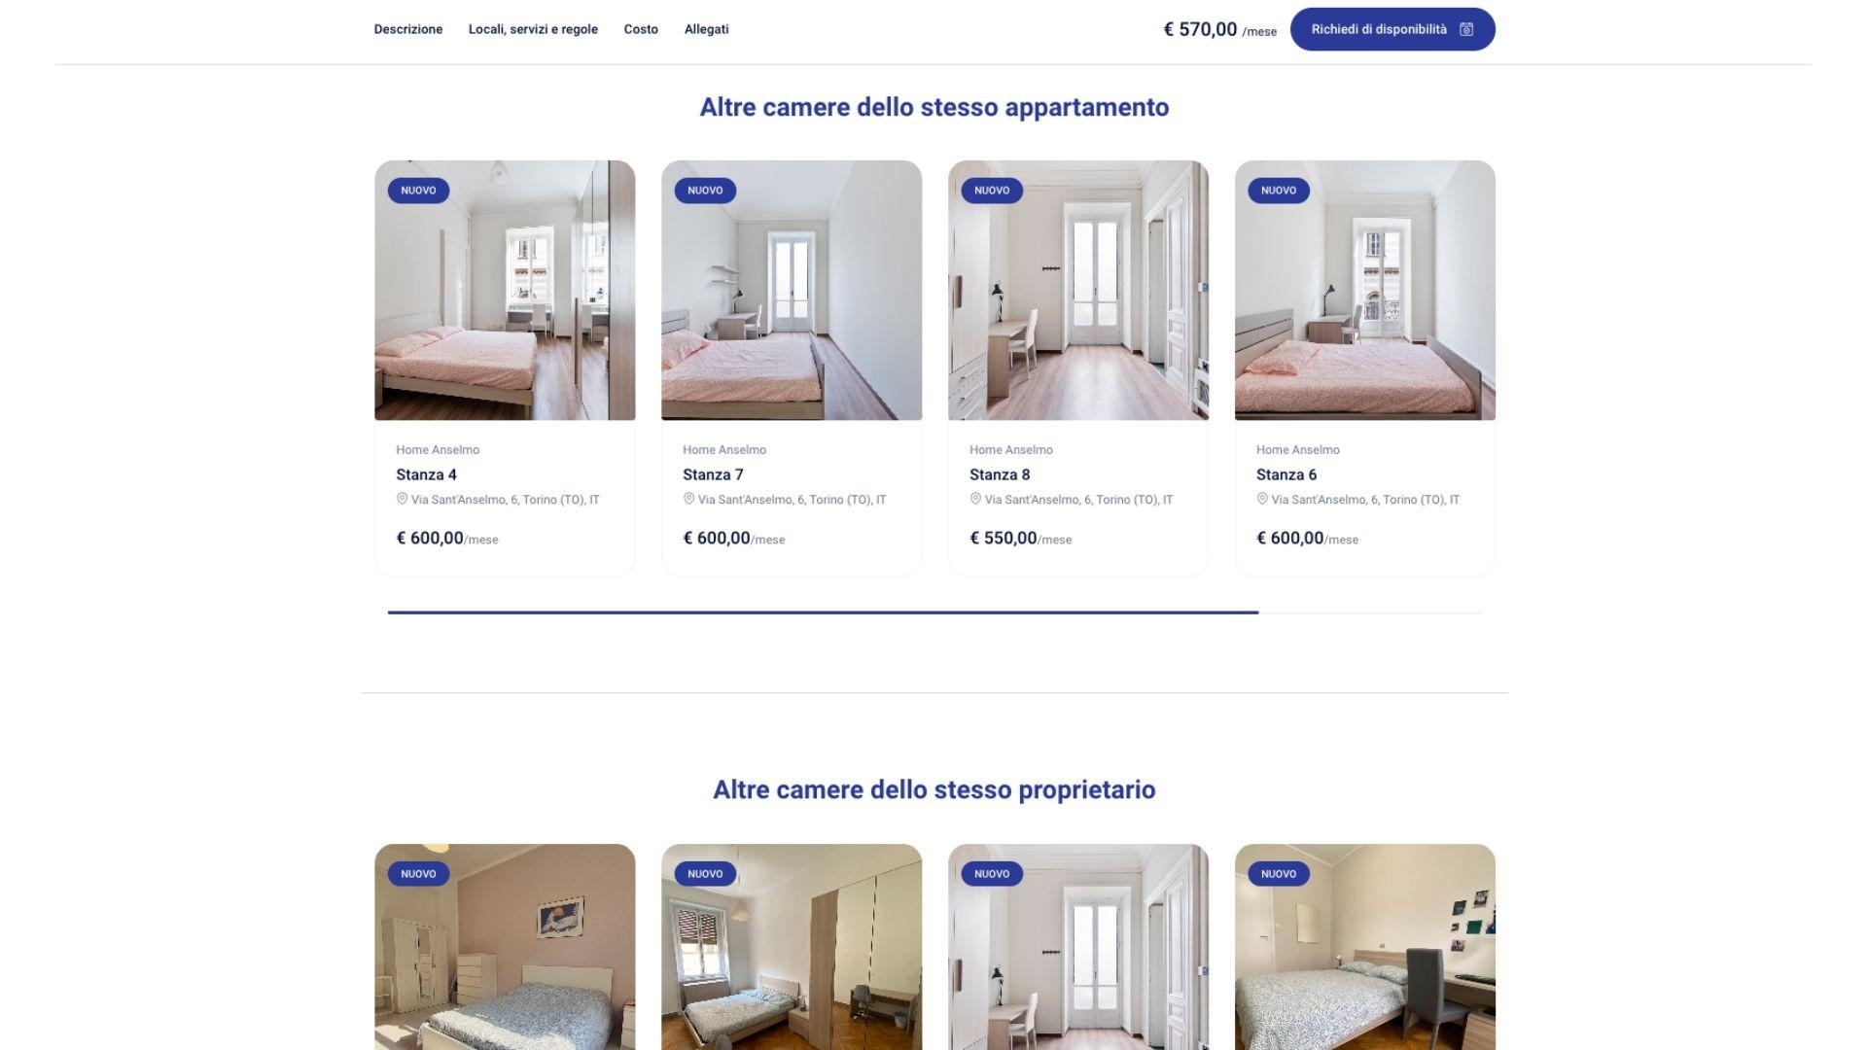This screenshot has height=1050, width=1867.
Task: Click NUOVO badge on Stanza 8 photo
Action: [x=992, y=191]
